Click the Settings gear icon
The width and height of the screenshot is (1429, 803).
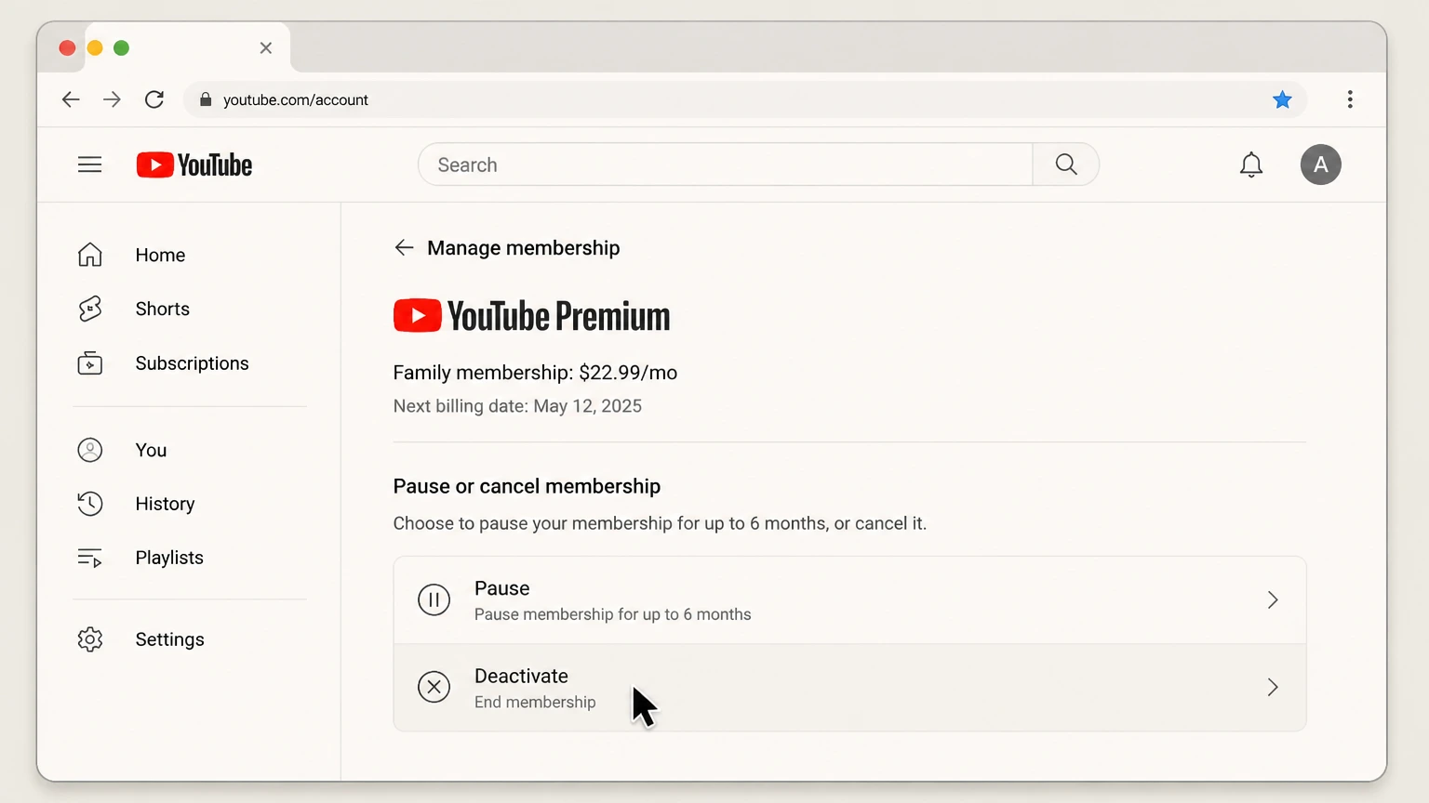tap(90, 639)
